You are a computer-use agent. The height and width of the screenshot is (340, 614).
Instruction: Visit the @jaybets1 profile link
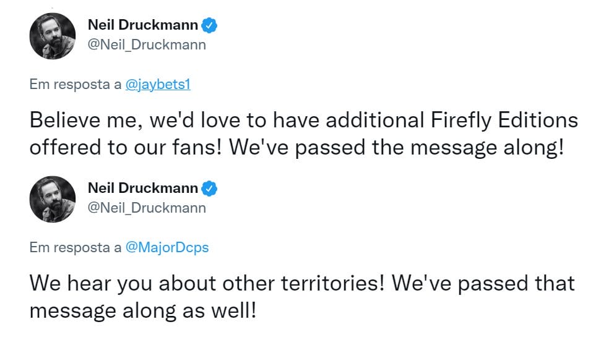click(158, 85)
